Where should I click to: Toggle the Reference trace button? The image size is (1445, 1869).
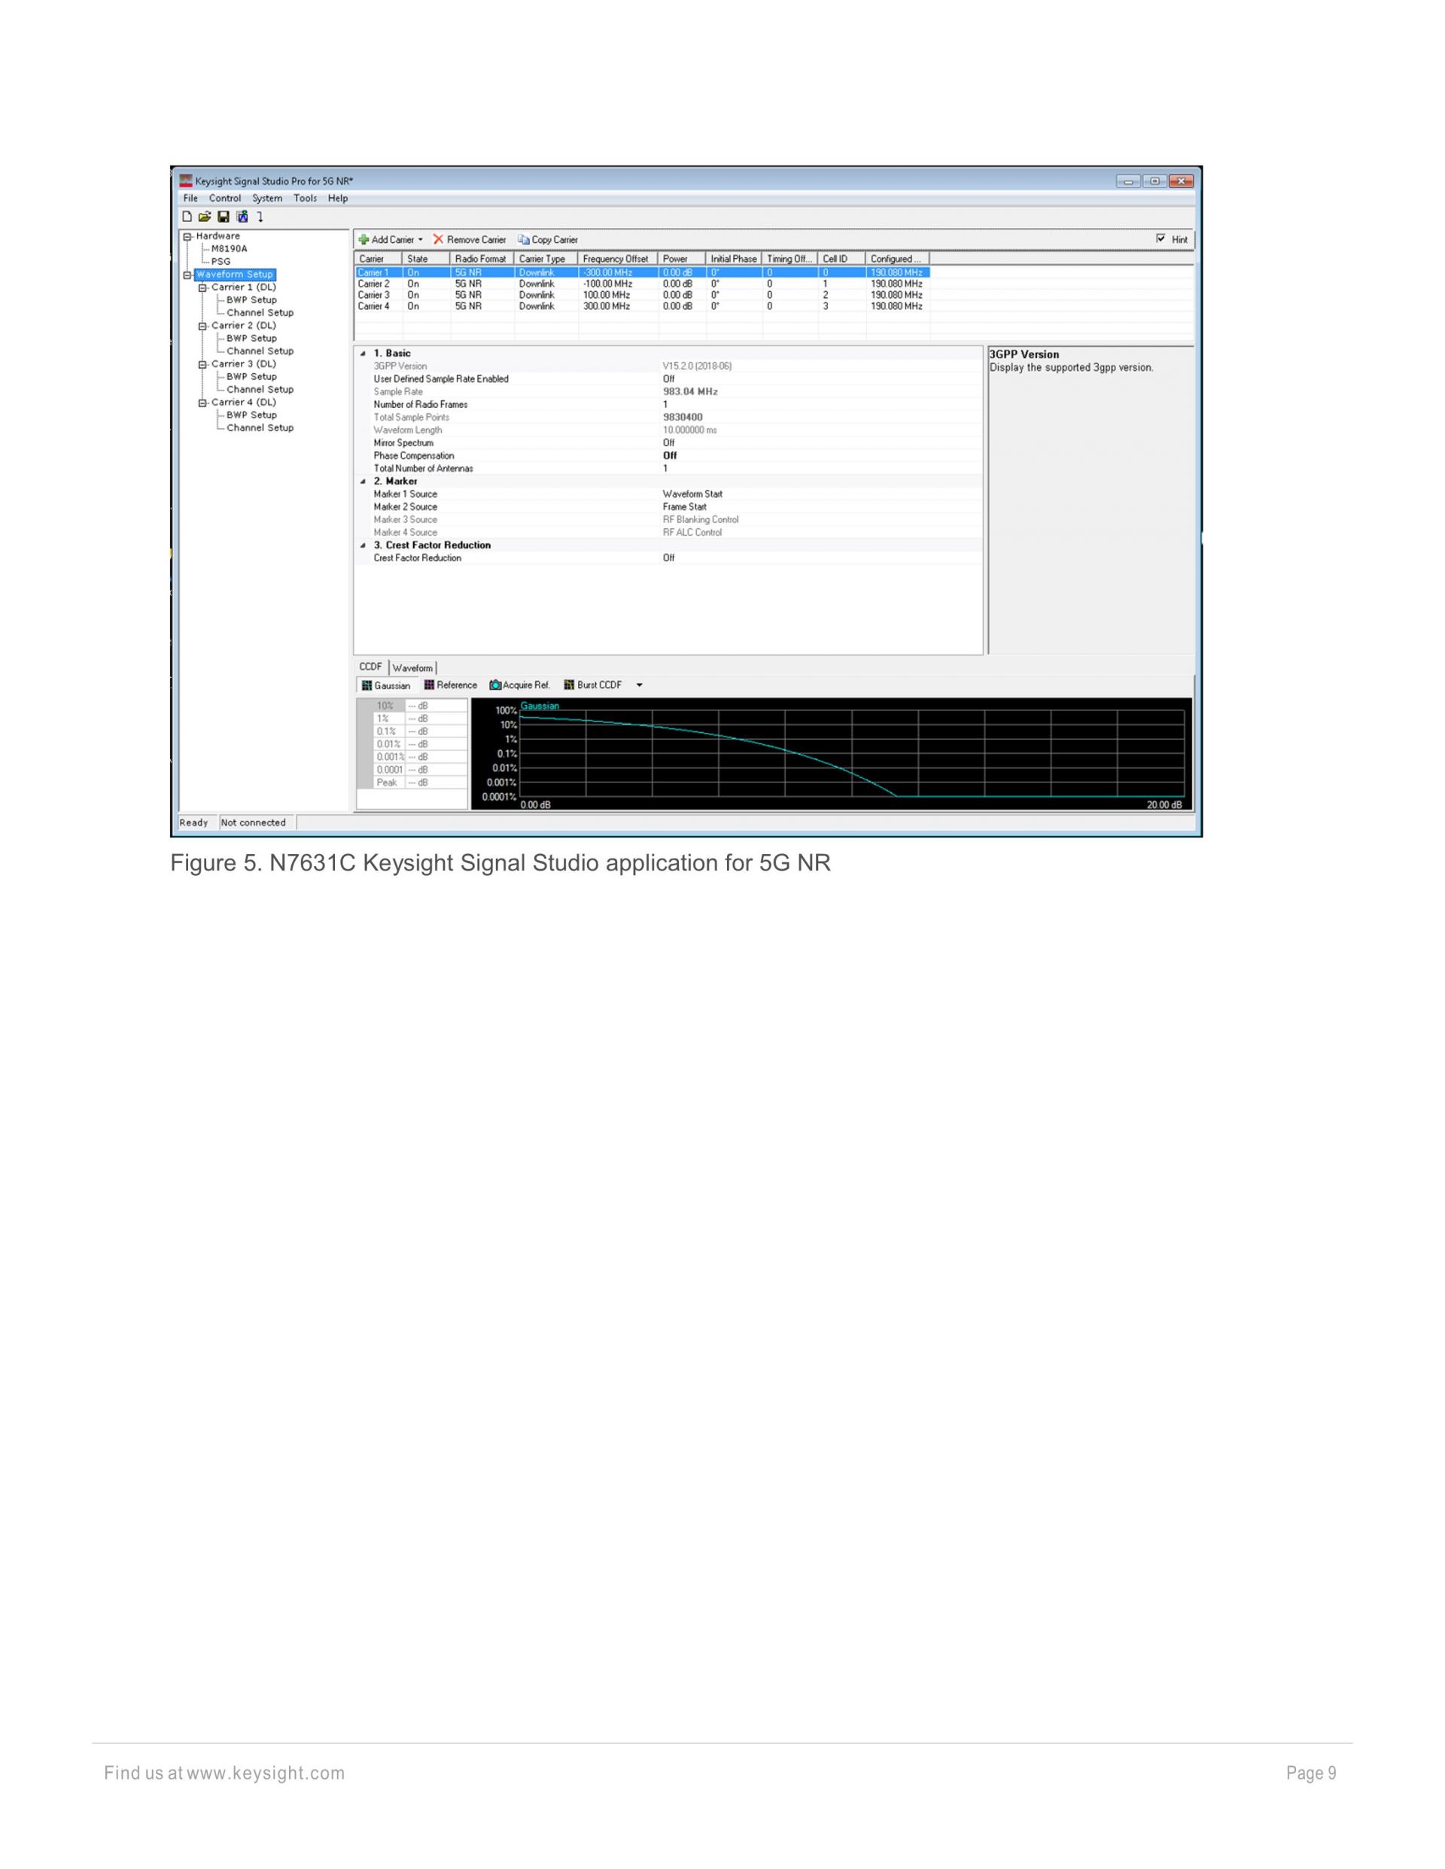450,685
